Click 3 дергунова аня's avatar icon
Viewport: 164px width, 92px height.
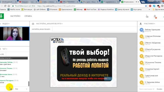pos(141,76)
